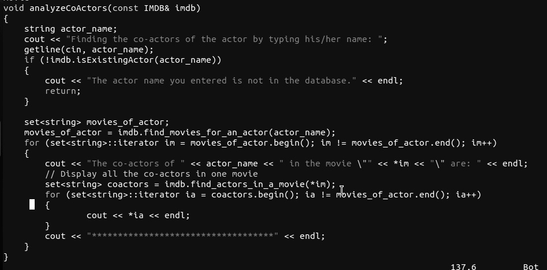Screen dimensions: 547x270
Task: Click the "set<string> movies_of_actor;" declaration
Action: [x=96, y=122]
